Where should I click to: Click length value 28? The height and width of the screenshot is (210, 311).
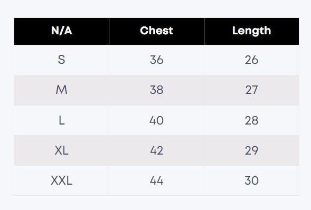coord(251,120)
